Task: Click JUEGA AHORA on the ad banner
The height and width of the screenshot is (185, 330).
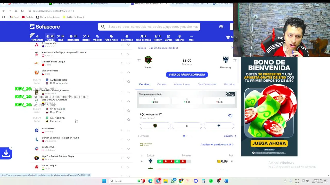Action: (x=269, y=143)
